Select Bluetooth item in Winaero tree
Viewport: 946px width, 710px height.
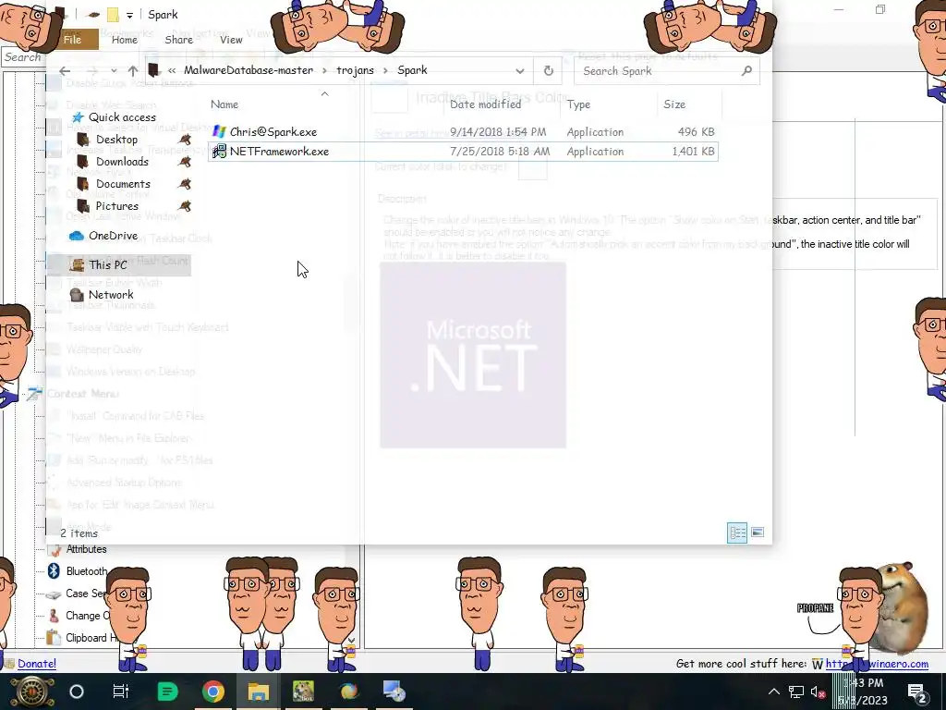(86, 571)
